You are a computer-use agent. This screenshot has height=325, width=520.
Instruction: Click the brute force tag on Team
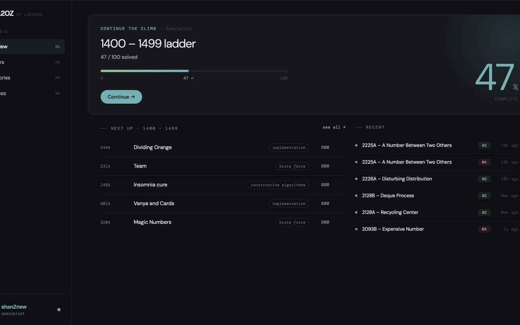click(292, 166)
